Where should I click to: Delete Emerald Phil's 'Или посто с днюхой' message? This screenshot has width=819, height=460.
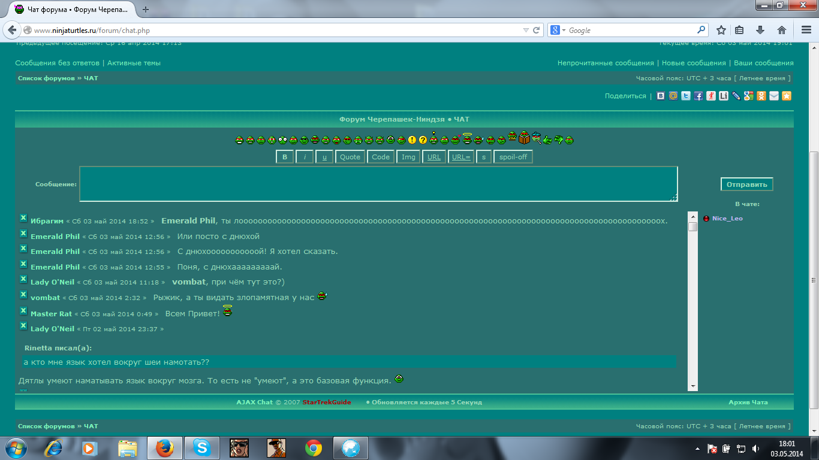[23, 234]
